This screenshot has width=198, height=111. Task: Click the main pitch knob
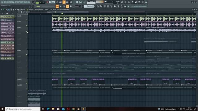click(x=33, y=6)
